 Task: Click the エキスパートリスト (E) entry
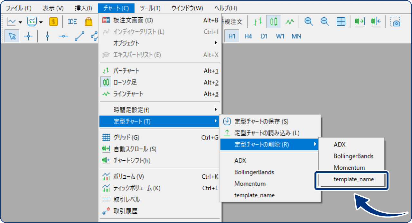click(x=160, y=55)
